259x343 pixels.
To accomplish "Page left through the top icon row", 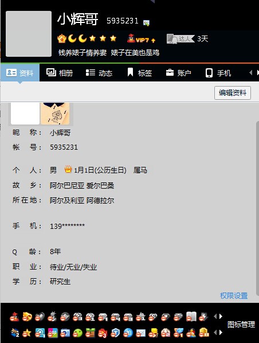I will (x=215, y=316).
